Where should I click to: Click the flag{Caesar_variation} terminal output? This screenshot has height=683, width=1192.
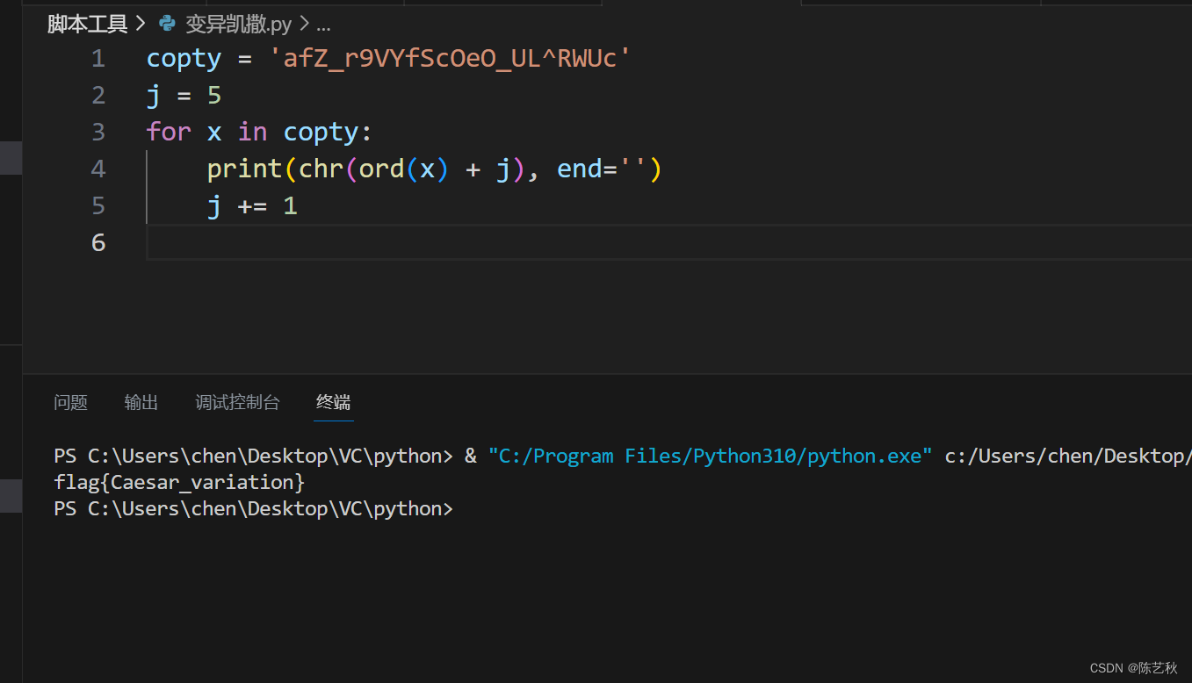coord(179,482)
